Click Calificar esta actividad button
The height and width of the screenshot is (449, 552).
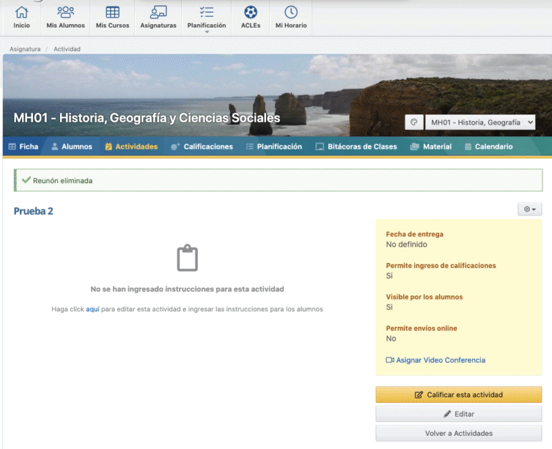tap(458, 395)
